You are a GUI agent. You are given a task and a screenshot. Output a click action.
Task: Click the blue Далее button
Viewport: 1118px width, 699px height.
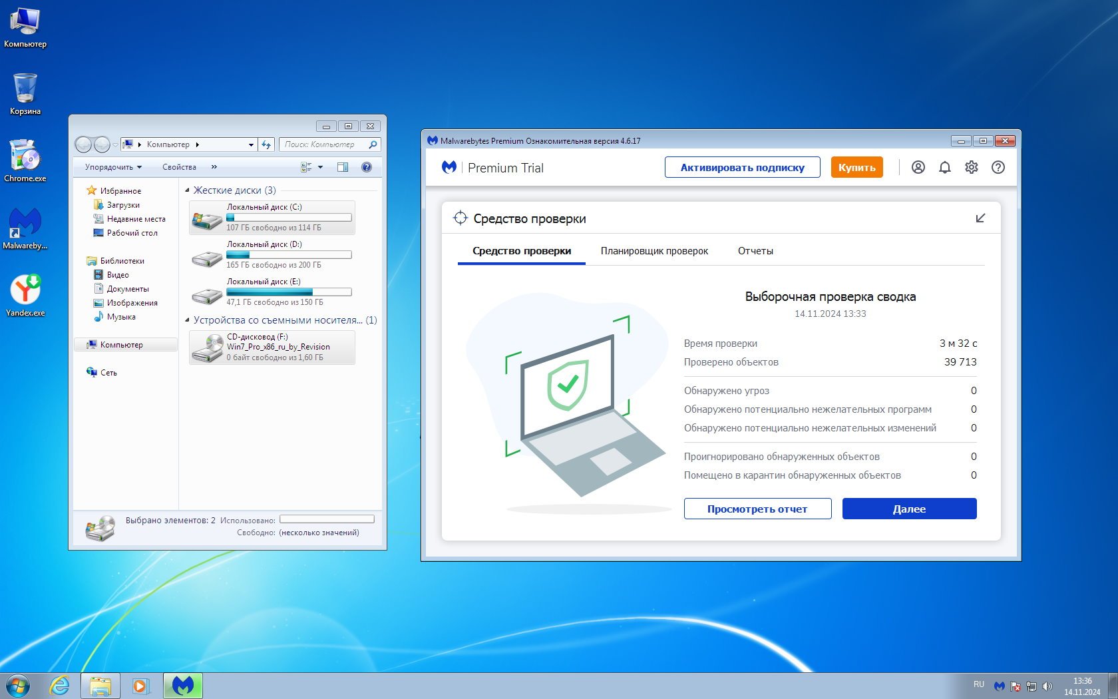coord(910,509)
